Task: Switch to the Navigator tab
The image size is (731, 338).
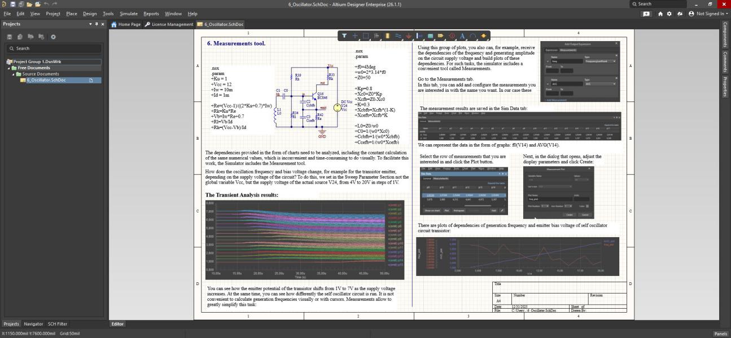Action: 33,324
